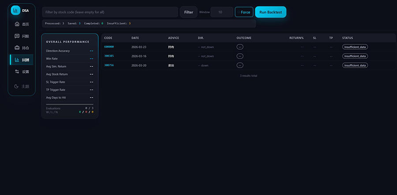The image size is (397, 195).
Task: Open portfolio (持仓) briefcase icon
Action: coord(17,48)
